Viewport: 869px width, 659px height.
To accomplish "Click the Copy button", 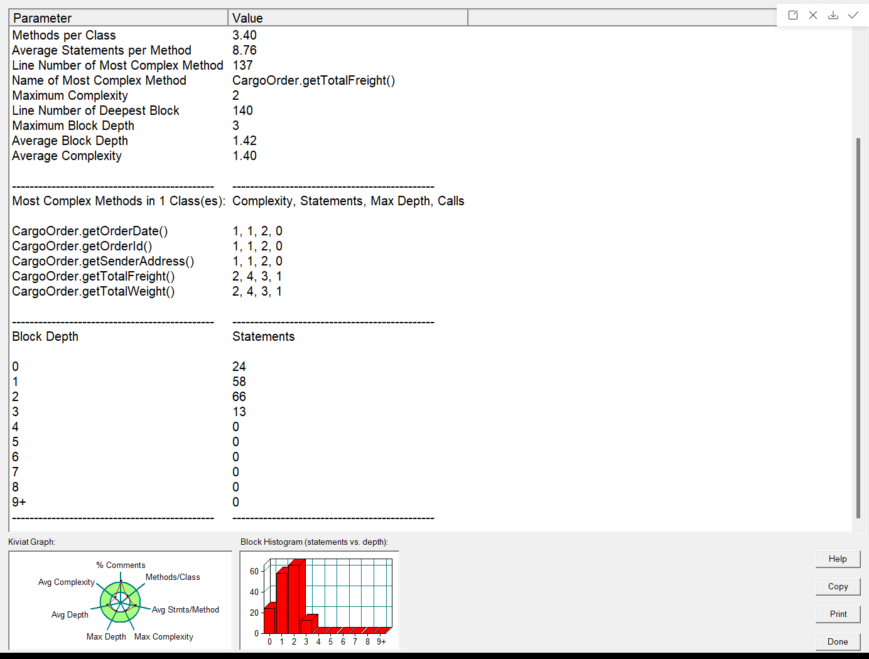I will (838, 586).
